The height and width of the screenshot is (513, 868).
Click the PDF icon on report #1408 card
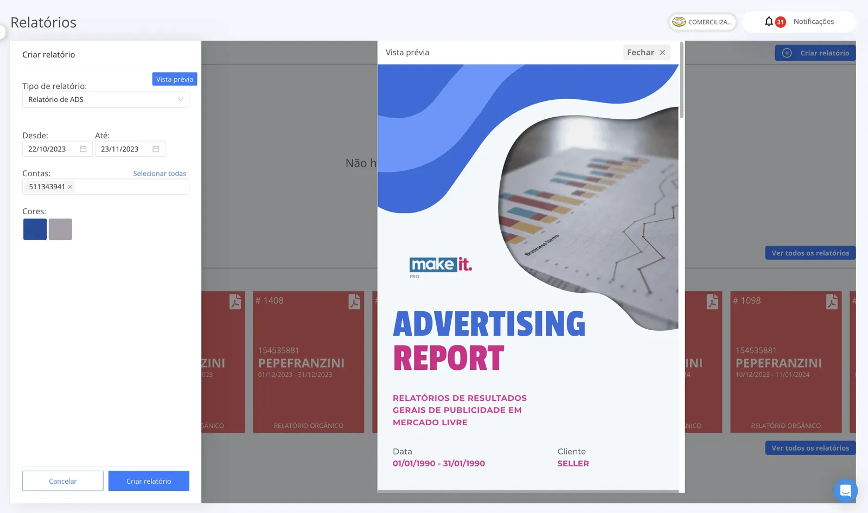(354, 302)
